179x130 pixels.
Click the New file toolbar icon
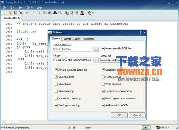click(5, 13)
